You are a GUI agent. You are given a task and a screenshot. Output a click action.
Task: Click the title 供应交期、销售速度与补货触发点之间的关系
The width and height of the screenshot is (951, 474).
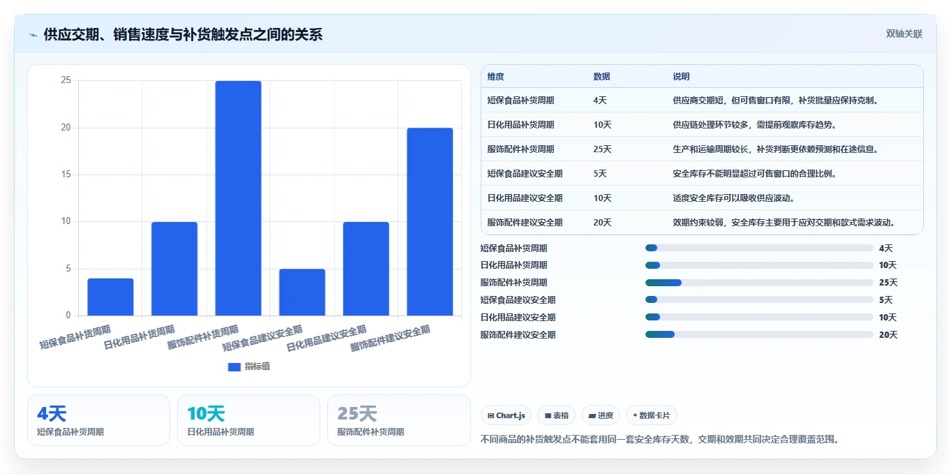point(183,35)
